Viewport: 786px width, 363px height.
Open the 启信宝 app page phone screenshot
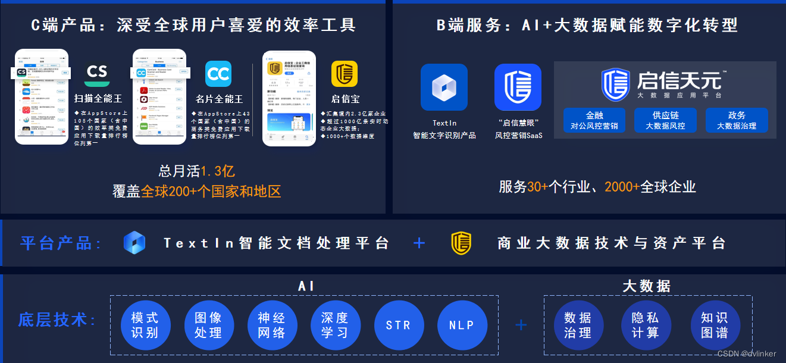point(289,98)
